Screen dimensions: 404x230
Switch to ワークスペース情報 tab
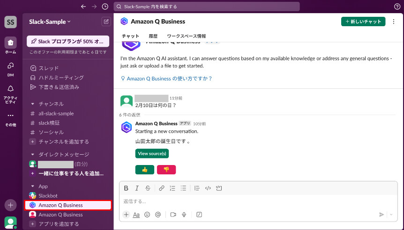[x=187, y=36]
